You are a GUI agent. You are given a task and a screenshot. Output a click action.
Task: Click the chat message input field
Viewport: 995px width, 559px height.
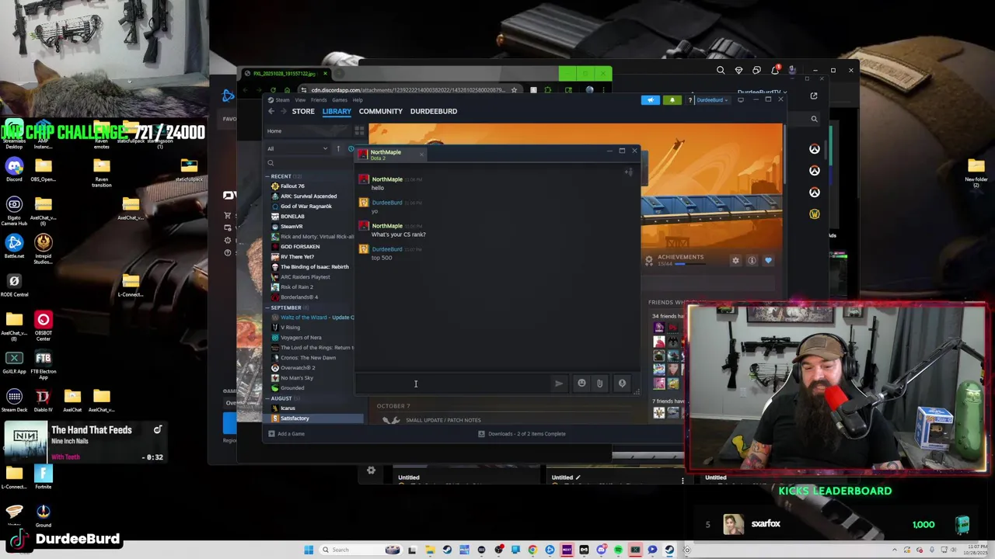[453, 384]
